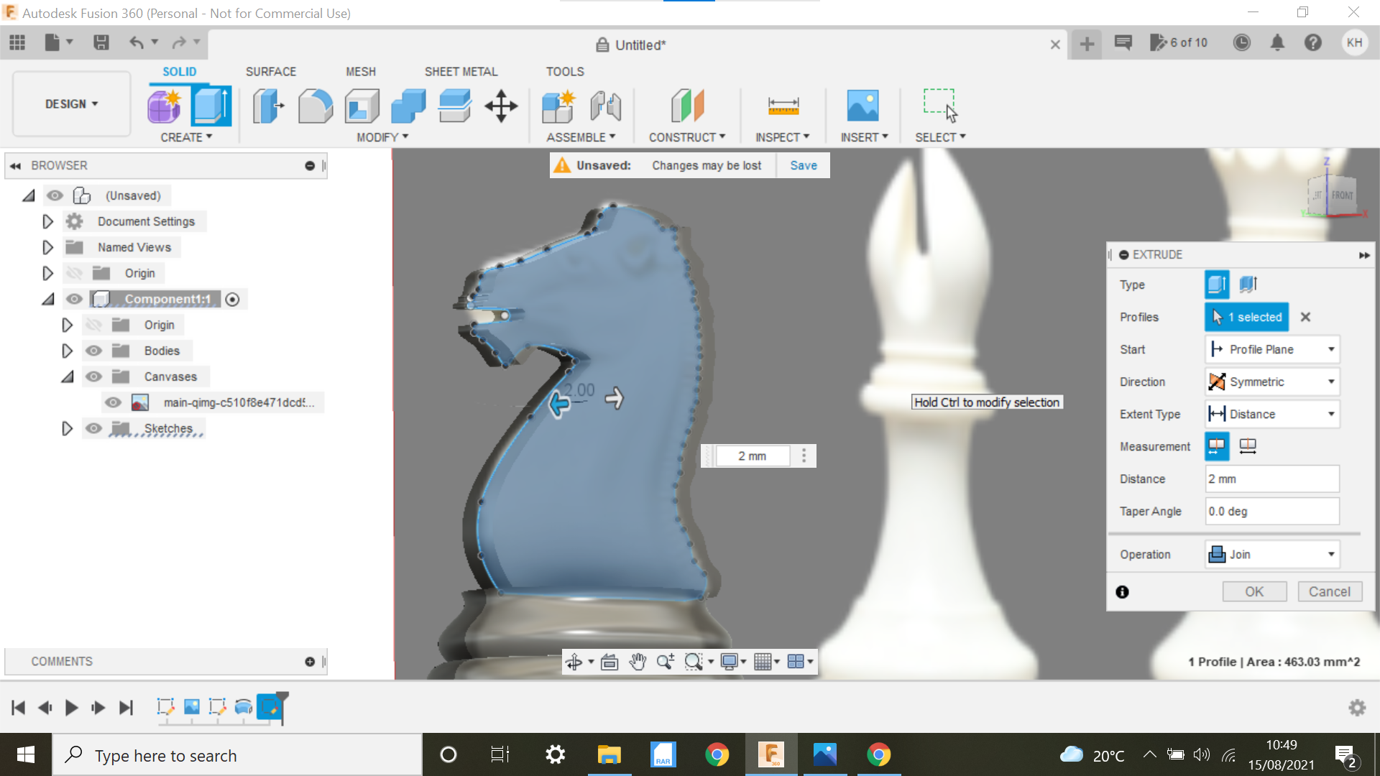Switch to the SURFACE tab
Image resolution: width=1380 pixels, height=776 pixels.
click(271, 71)
